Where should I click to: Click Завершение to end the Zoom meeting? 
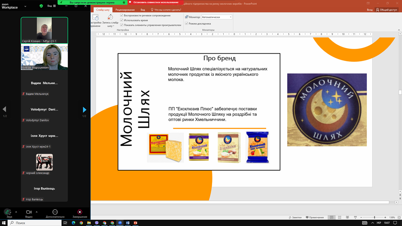point(80,212)
